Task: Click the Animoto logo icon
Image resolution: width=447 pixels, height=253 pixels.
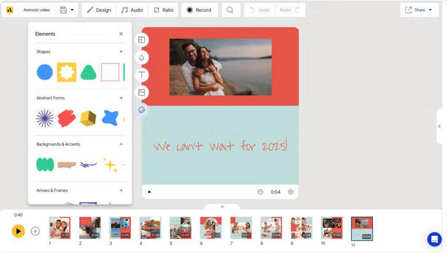Action: pyautogui.click(x=10, y=10)
